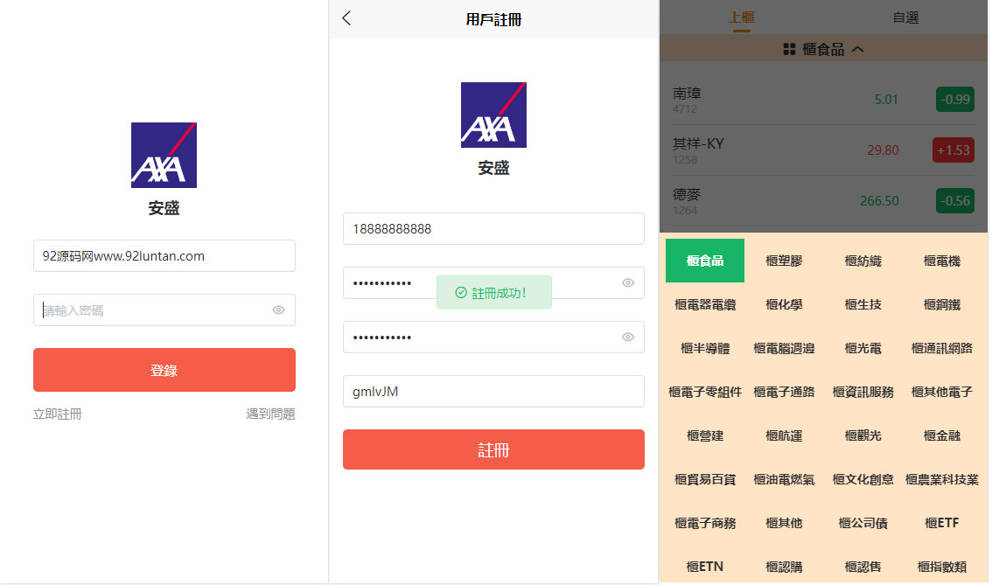
Task: Switch to the 上櫃 tab
Action: tap(741, 17)
